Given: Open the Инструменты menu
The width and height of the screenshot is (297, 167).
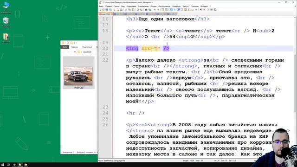Looking at the screenshot, I should 164,6.
